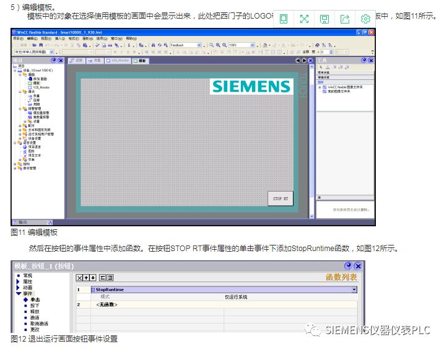The height and width of the screenshot is (349, 444).
Task: Open the 编辑(E) menu
Action: point(32,38)
